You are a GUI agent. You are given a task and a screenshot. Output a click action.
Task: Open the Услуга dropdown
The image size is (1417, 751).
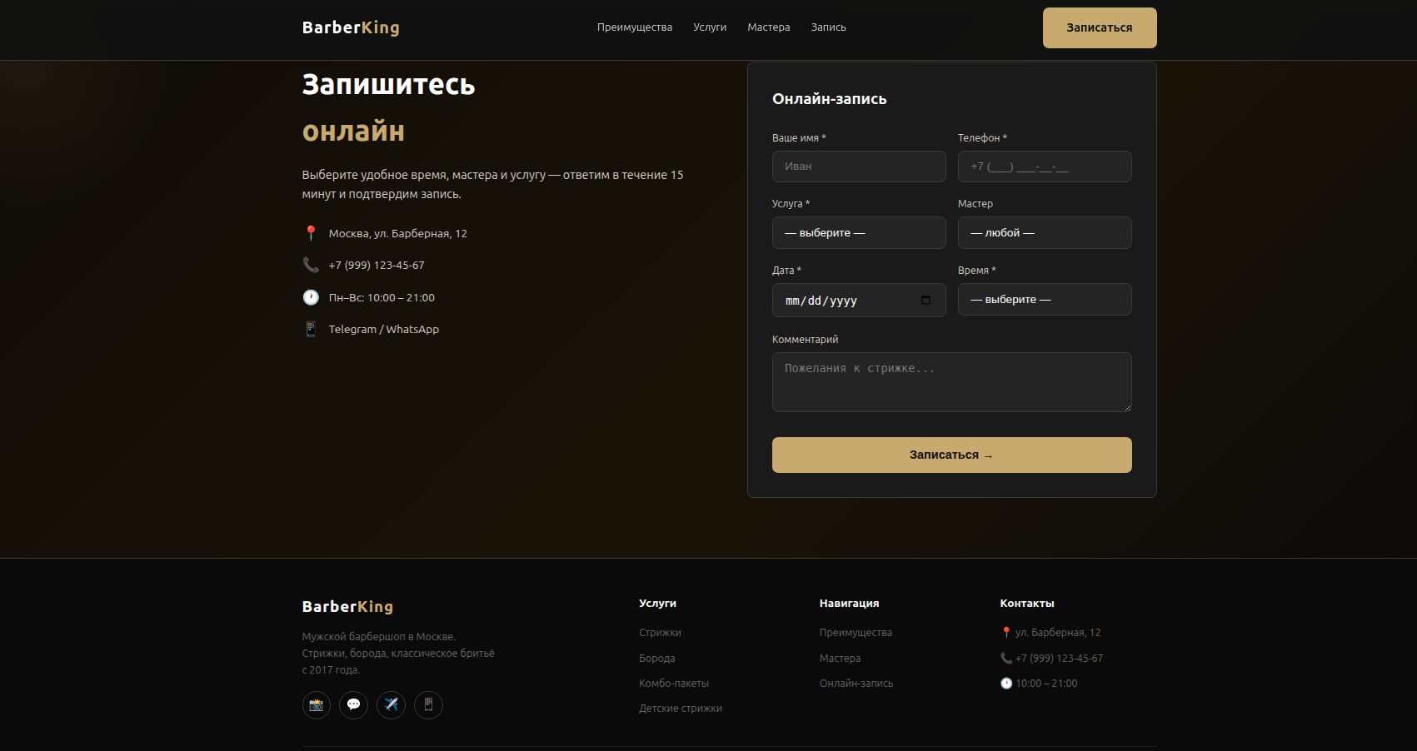(859, 232)
